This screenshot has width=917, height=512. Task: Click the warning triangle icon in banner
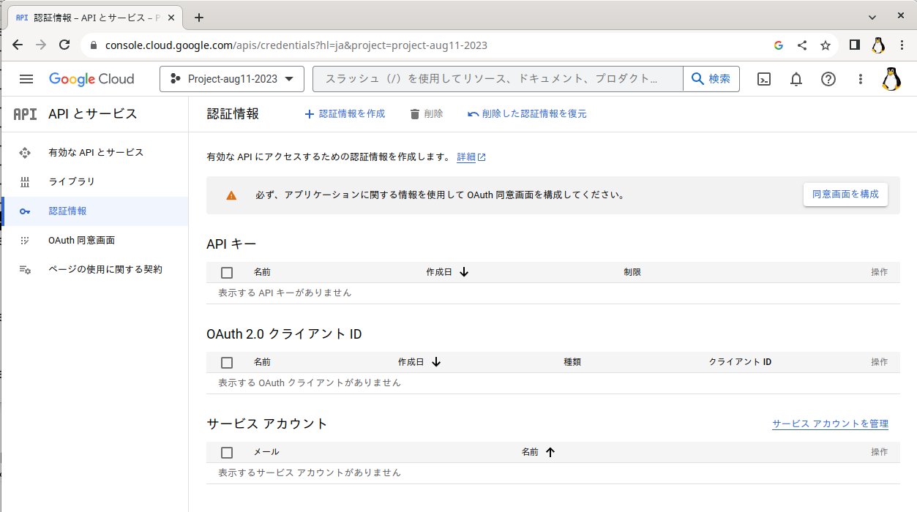click(x=231, y=195)
